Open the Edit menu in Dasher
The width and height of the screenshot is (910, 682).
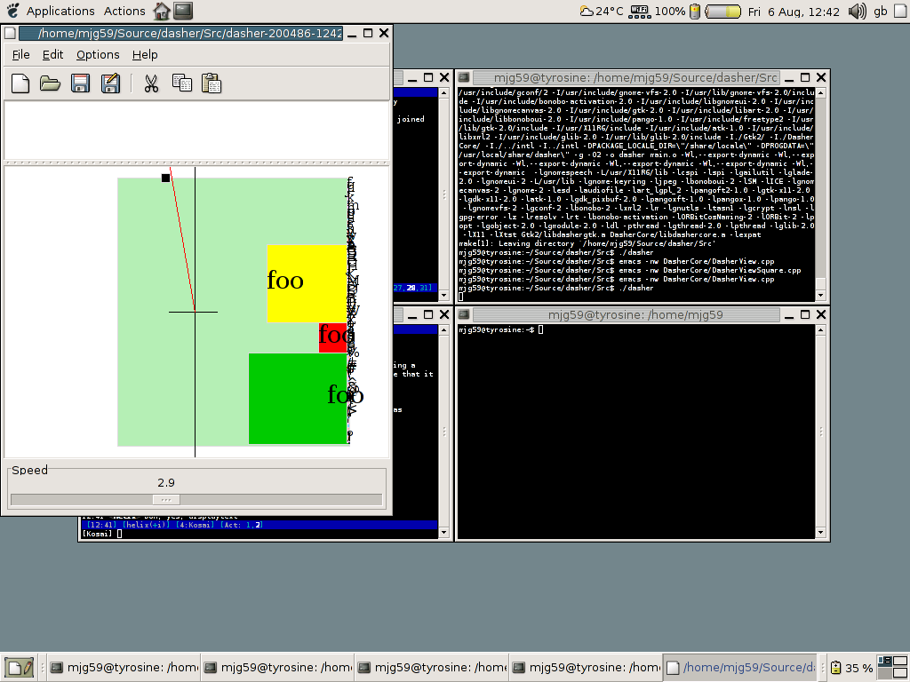[x=52, y=54]
